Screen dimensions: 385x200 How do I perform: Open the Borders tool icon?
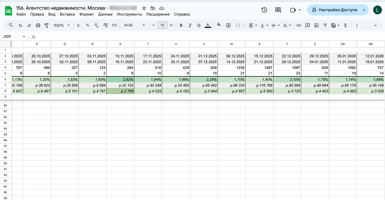point(228,25)
